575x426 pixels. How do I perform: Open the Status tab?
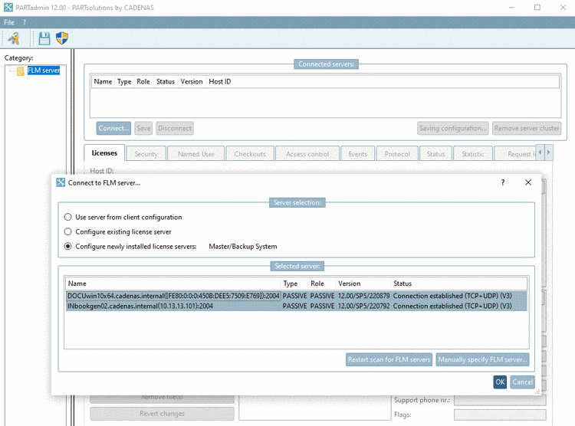coord(435,154)
